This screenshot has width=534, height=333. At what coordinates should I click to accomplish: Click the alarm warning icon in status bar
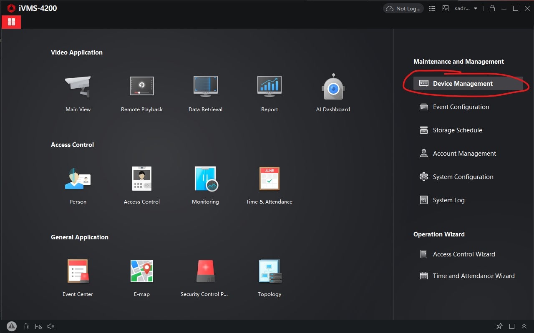(x=12, y=326)
